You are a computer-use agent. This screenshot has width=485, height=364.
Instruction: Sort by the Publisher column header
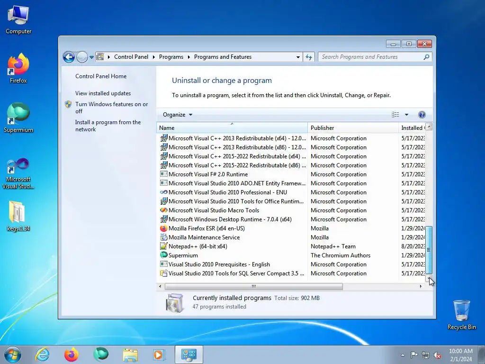tap(353, 128)
